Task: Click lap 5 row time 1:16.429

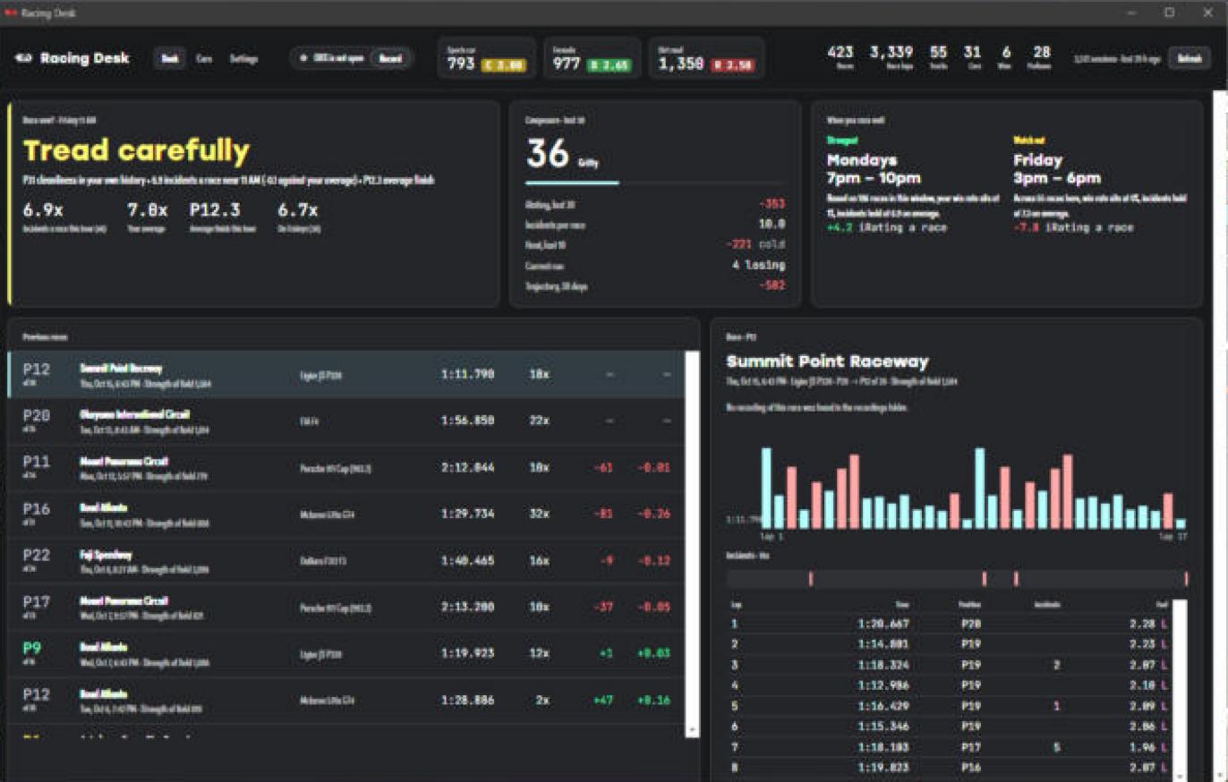Action: pyautogui.click(x=883, y=706)
